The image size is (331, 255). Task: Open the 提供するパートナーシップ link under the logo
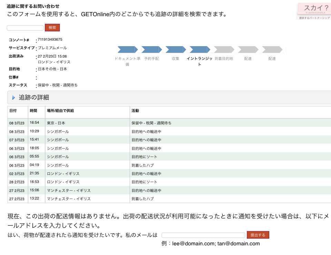314,18
